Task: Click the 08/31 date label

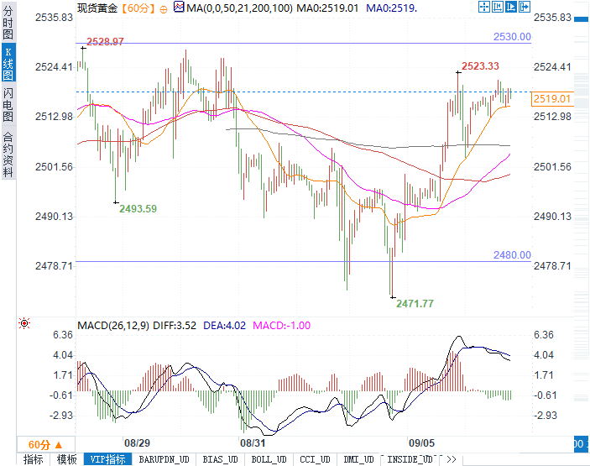Action: [253, 442]
